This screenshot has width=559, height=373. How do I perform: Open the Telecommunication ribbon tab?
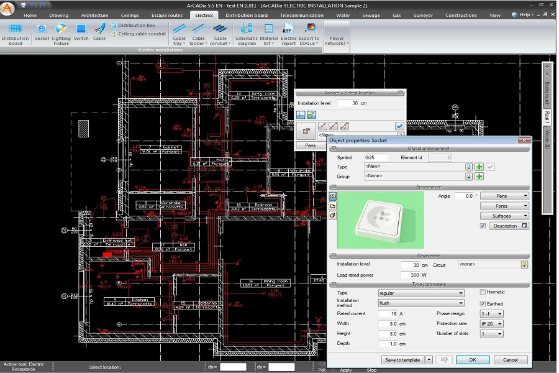point(301,15)
